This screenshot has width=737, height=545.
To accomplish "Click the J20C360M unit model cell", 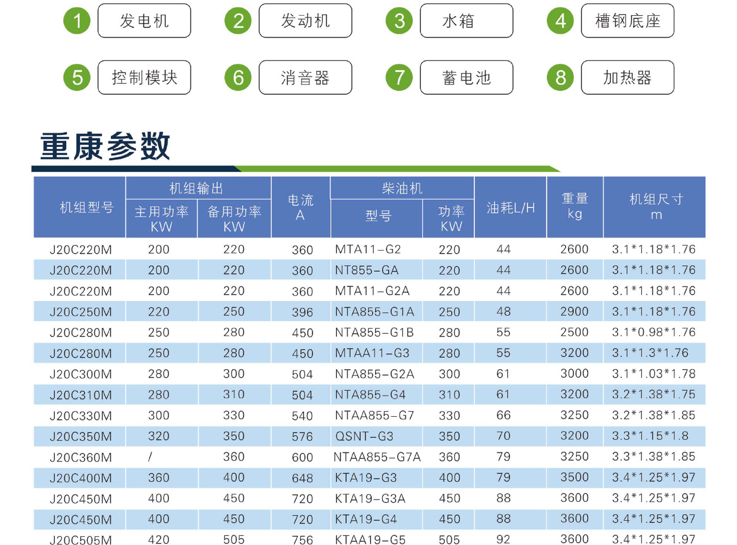I will (81, 458).
